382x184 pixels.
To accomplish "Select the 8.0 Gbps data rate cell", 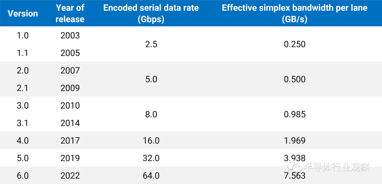I will coord(151,114).
